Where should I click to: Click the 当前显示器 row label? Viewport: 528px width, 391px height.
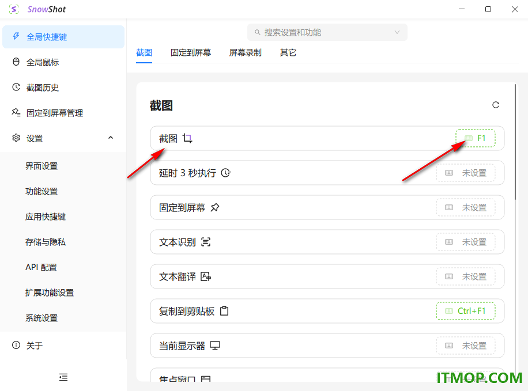click(x=182, y=346)
